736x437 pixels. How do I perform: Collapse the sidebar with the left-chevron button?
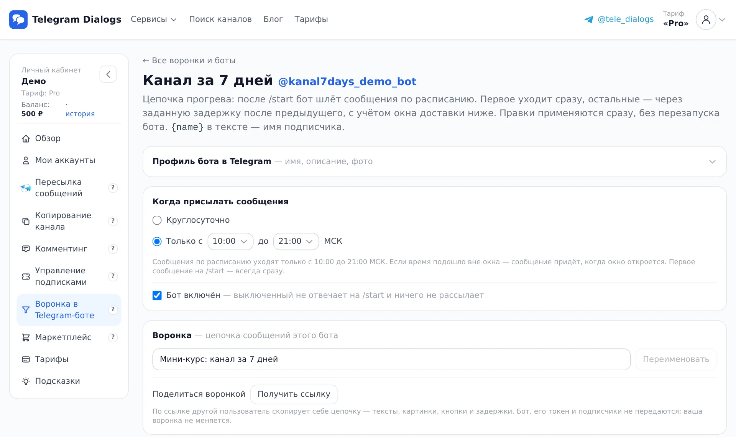[108, 74]
